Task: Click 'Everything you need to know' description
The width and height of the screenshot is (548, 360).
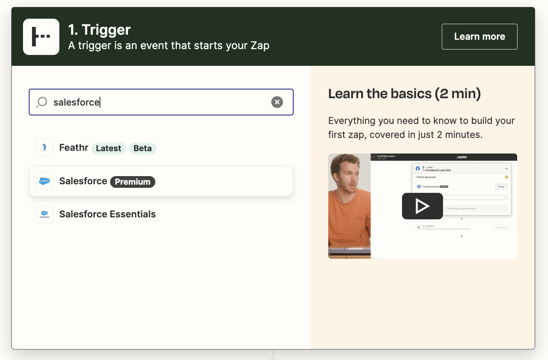Action: pos(422,127)
